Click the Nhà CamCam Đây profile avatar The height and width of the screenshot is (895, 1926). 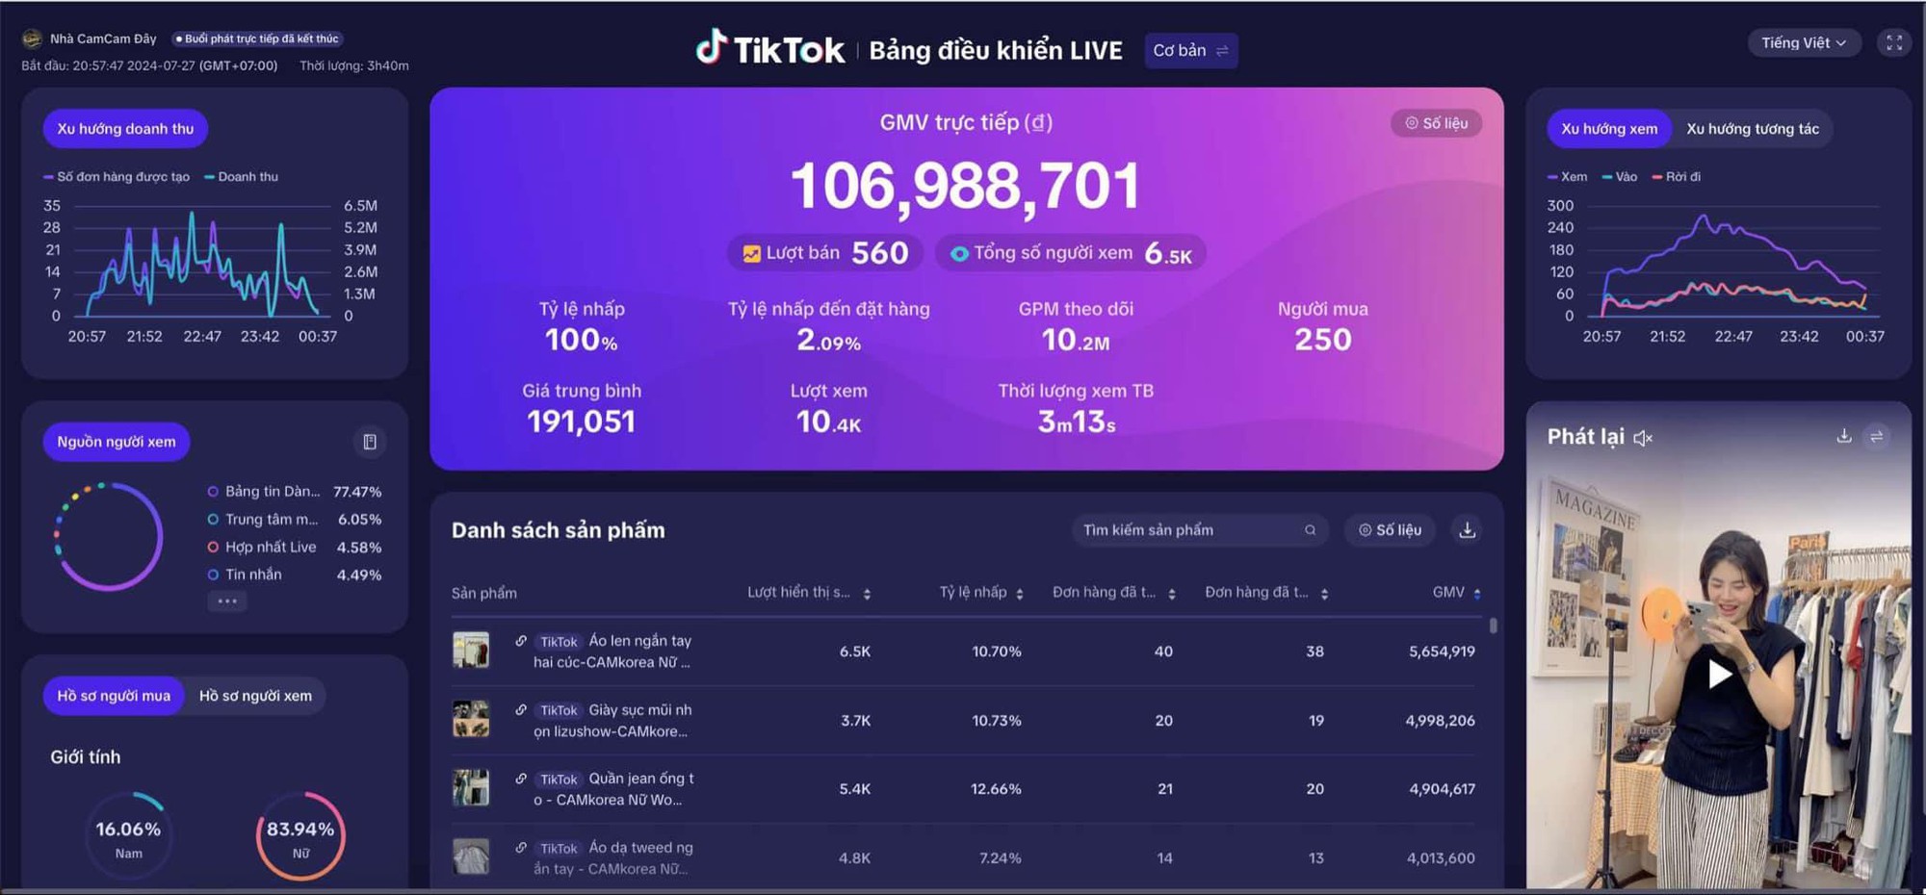pyautogui.click(x=32, y=38)
